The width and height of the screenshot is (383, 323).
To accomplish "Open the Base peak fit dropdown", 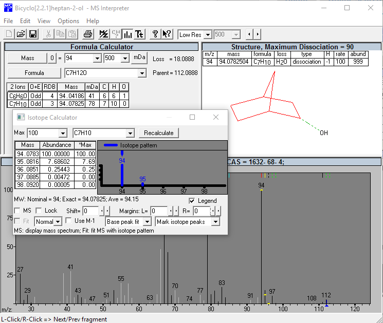I will (x=147, y=222).
